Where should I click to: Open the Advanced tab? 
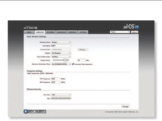pos(61,32)
